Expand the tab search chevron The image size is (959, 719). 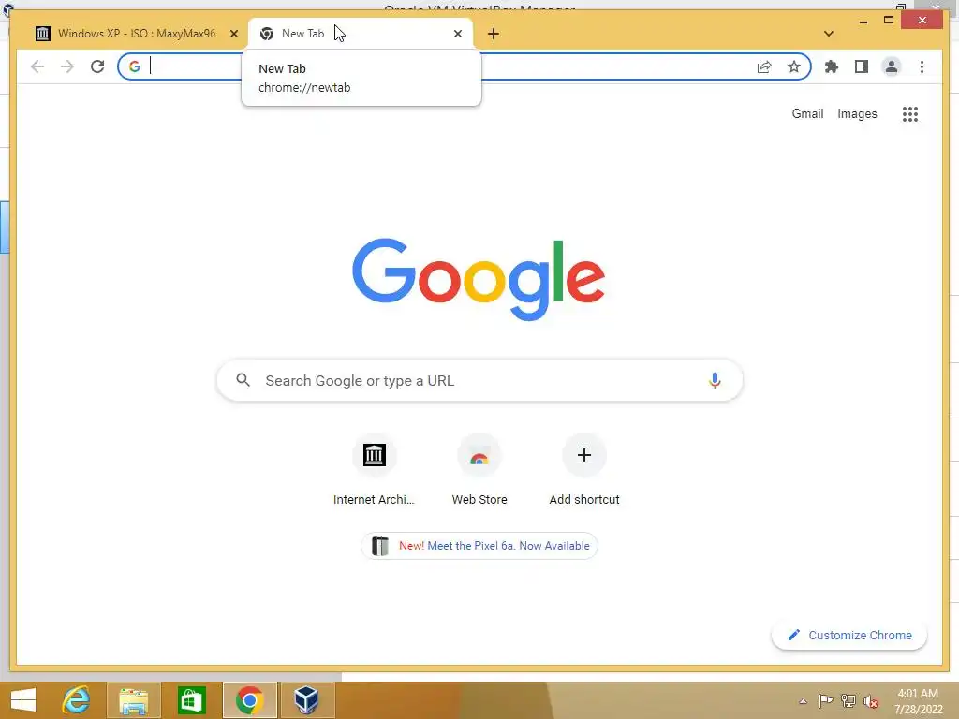pos(829,34)
